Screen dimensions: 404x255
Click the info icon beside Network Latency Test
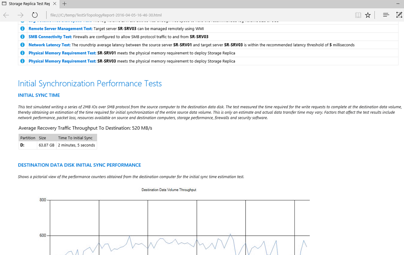pos(22,44)
